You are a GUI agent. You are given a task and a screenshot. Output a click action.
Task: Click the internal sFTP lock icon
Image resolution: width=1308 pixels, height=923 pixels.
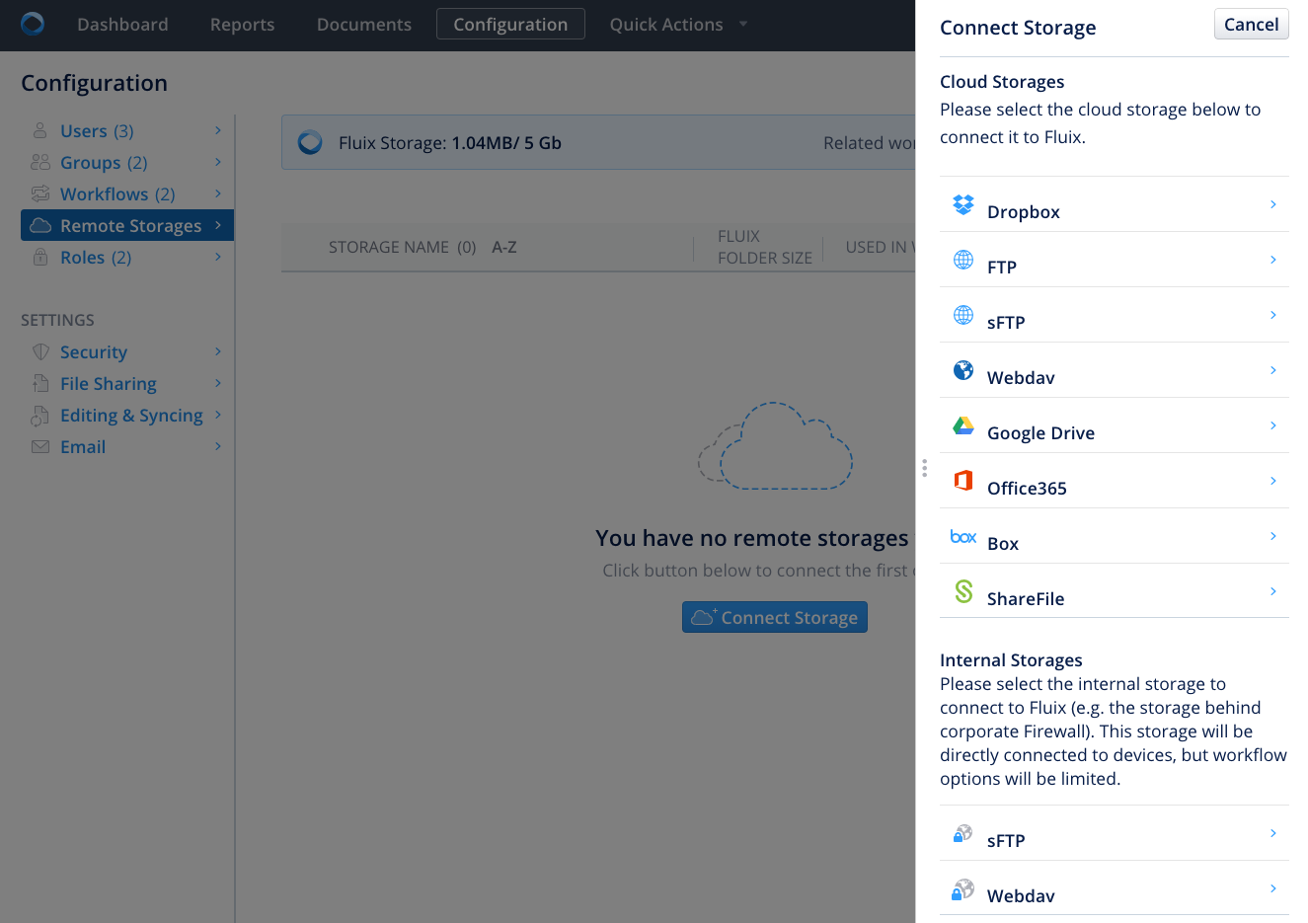[962, 833]
